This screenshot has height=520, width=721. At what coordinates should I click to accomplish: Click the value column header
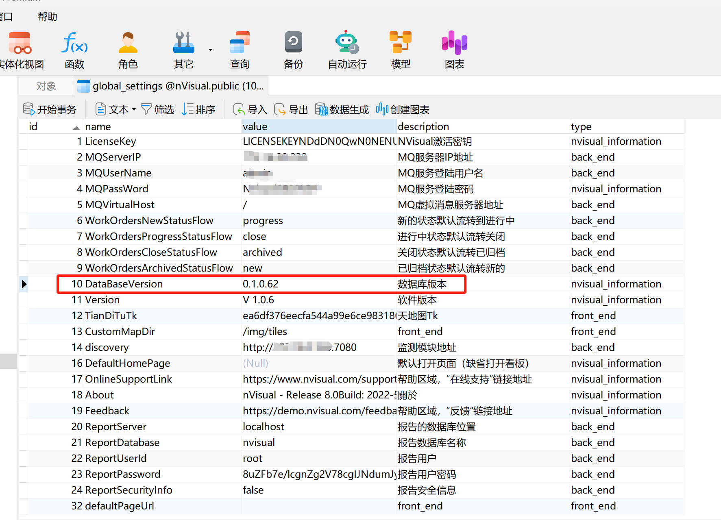point(319,127)
